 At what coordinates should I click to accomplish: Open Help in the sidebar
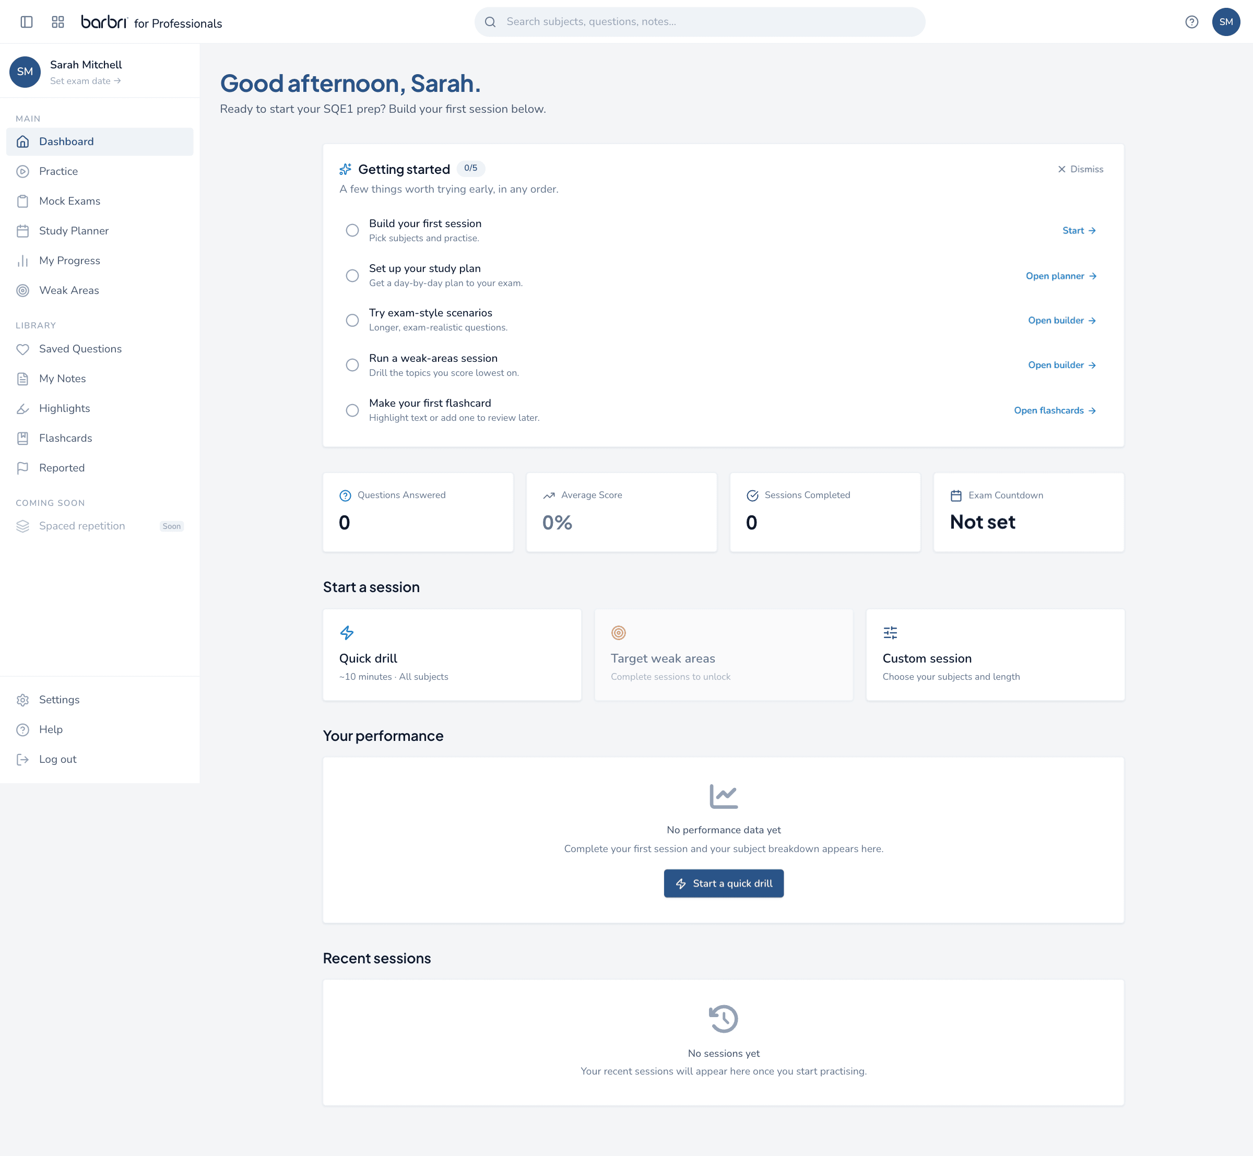coord(100,729)
